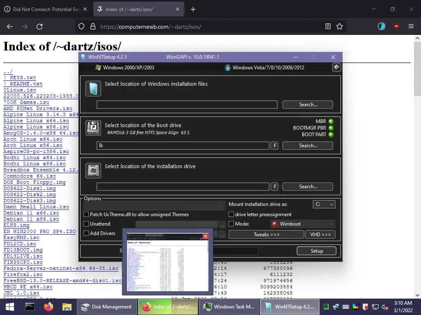Click the browse button next to Unattend
The width and height of the screenshot is (421, 315).
tap(222, 224)
